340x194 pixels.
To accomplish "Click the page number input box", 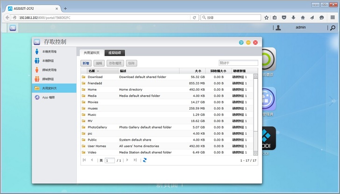I will tap(110, 160).
